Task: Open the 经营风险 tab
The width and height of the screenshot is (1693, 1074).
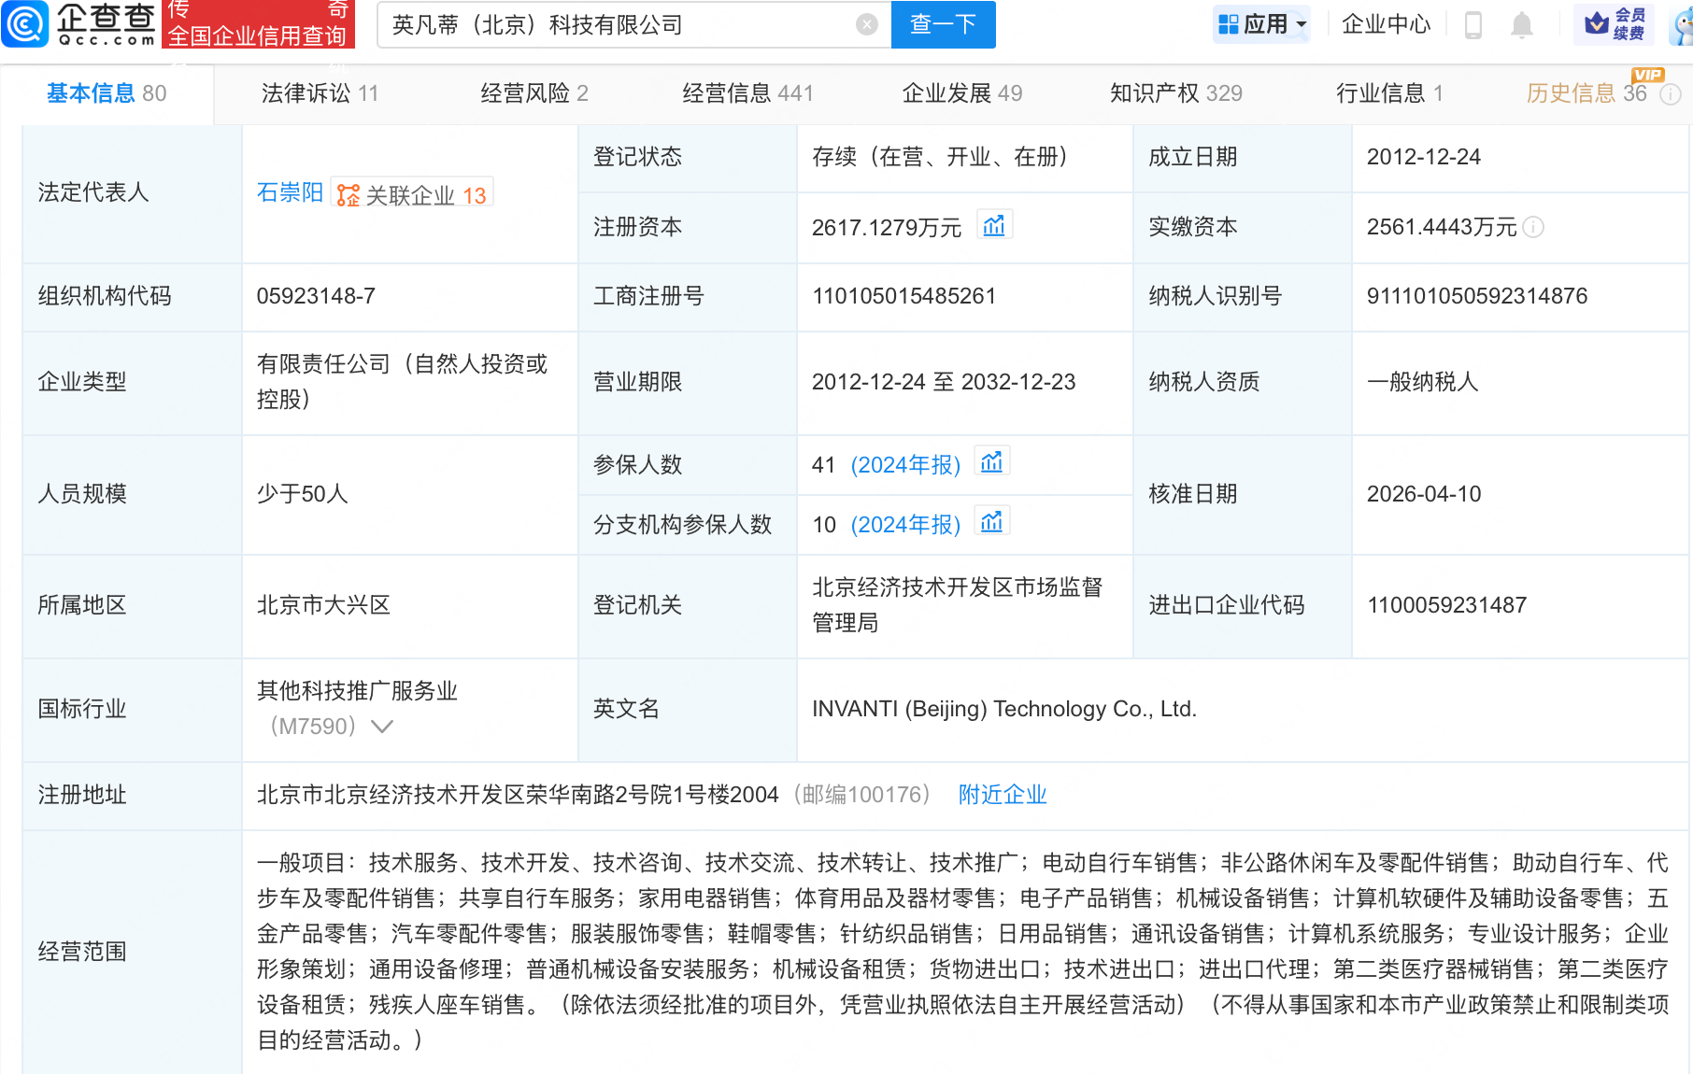Action: pos(534,93)
